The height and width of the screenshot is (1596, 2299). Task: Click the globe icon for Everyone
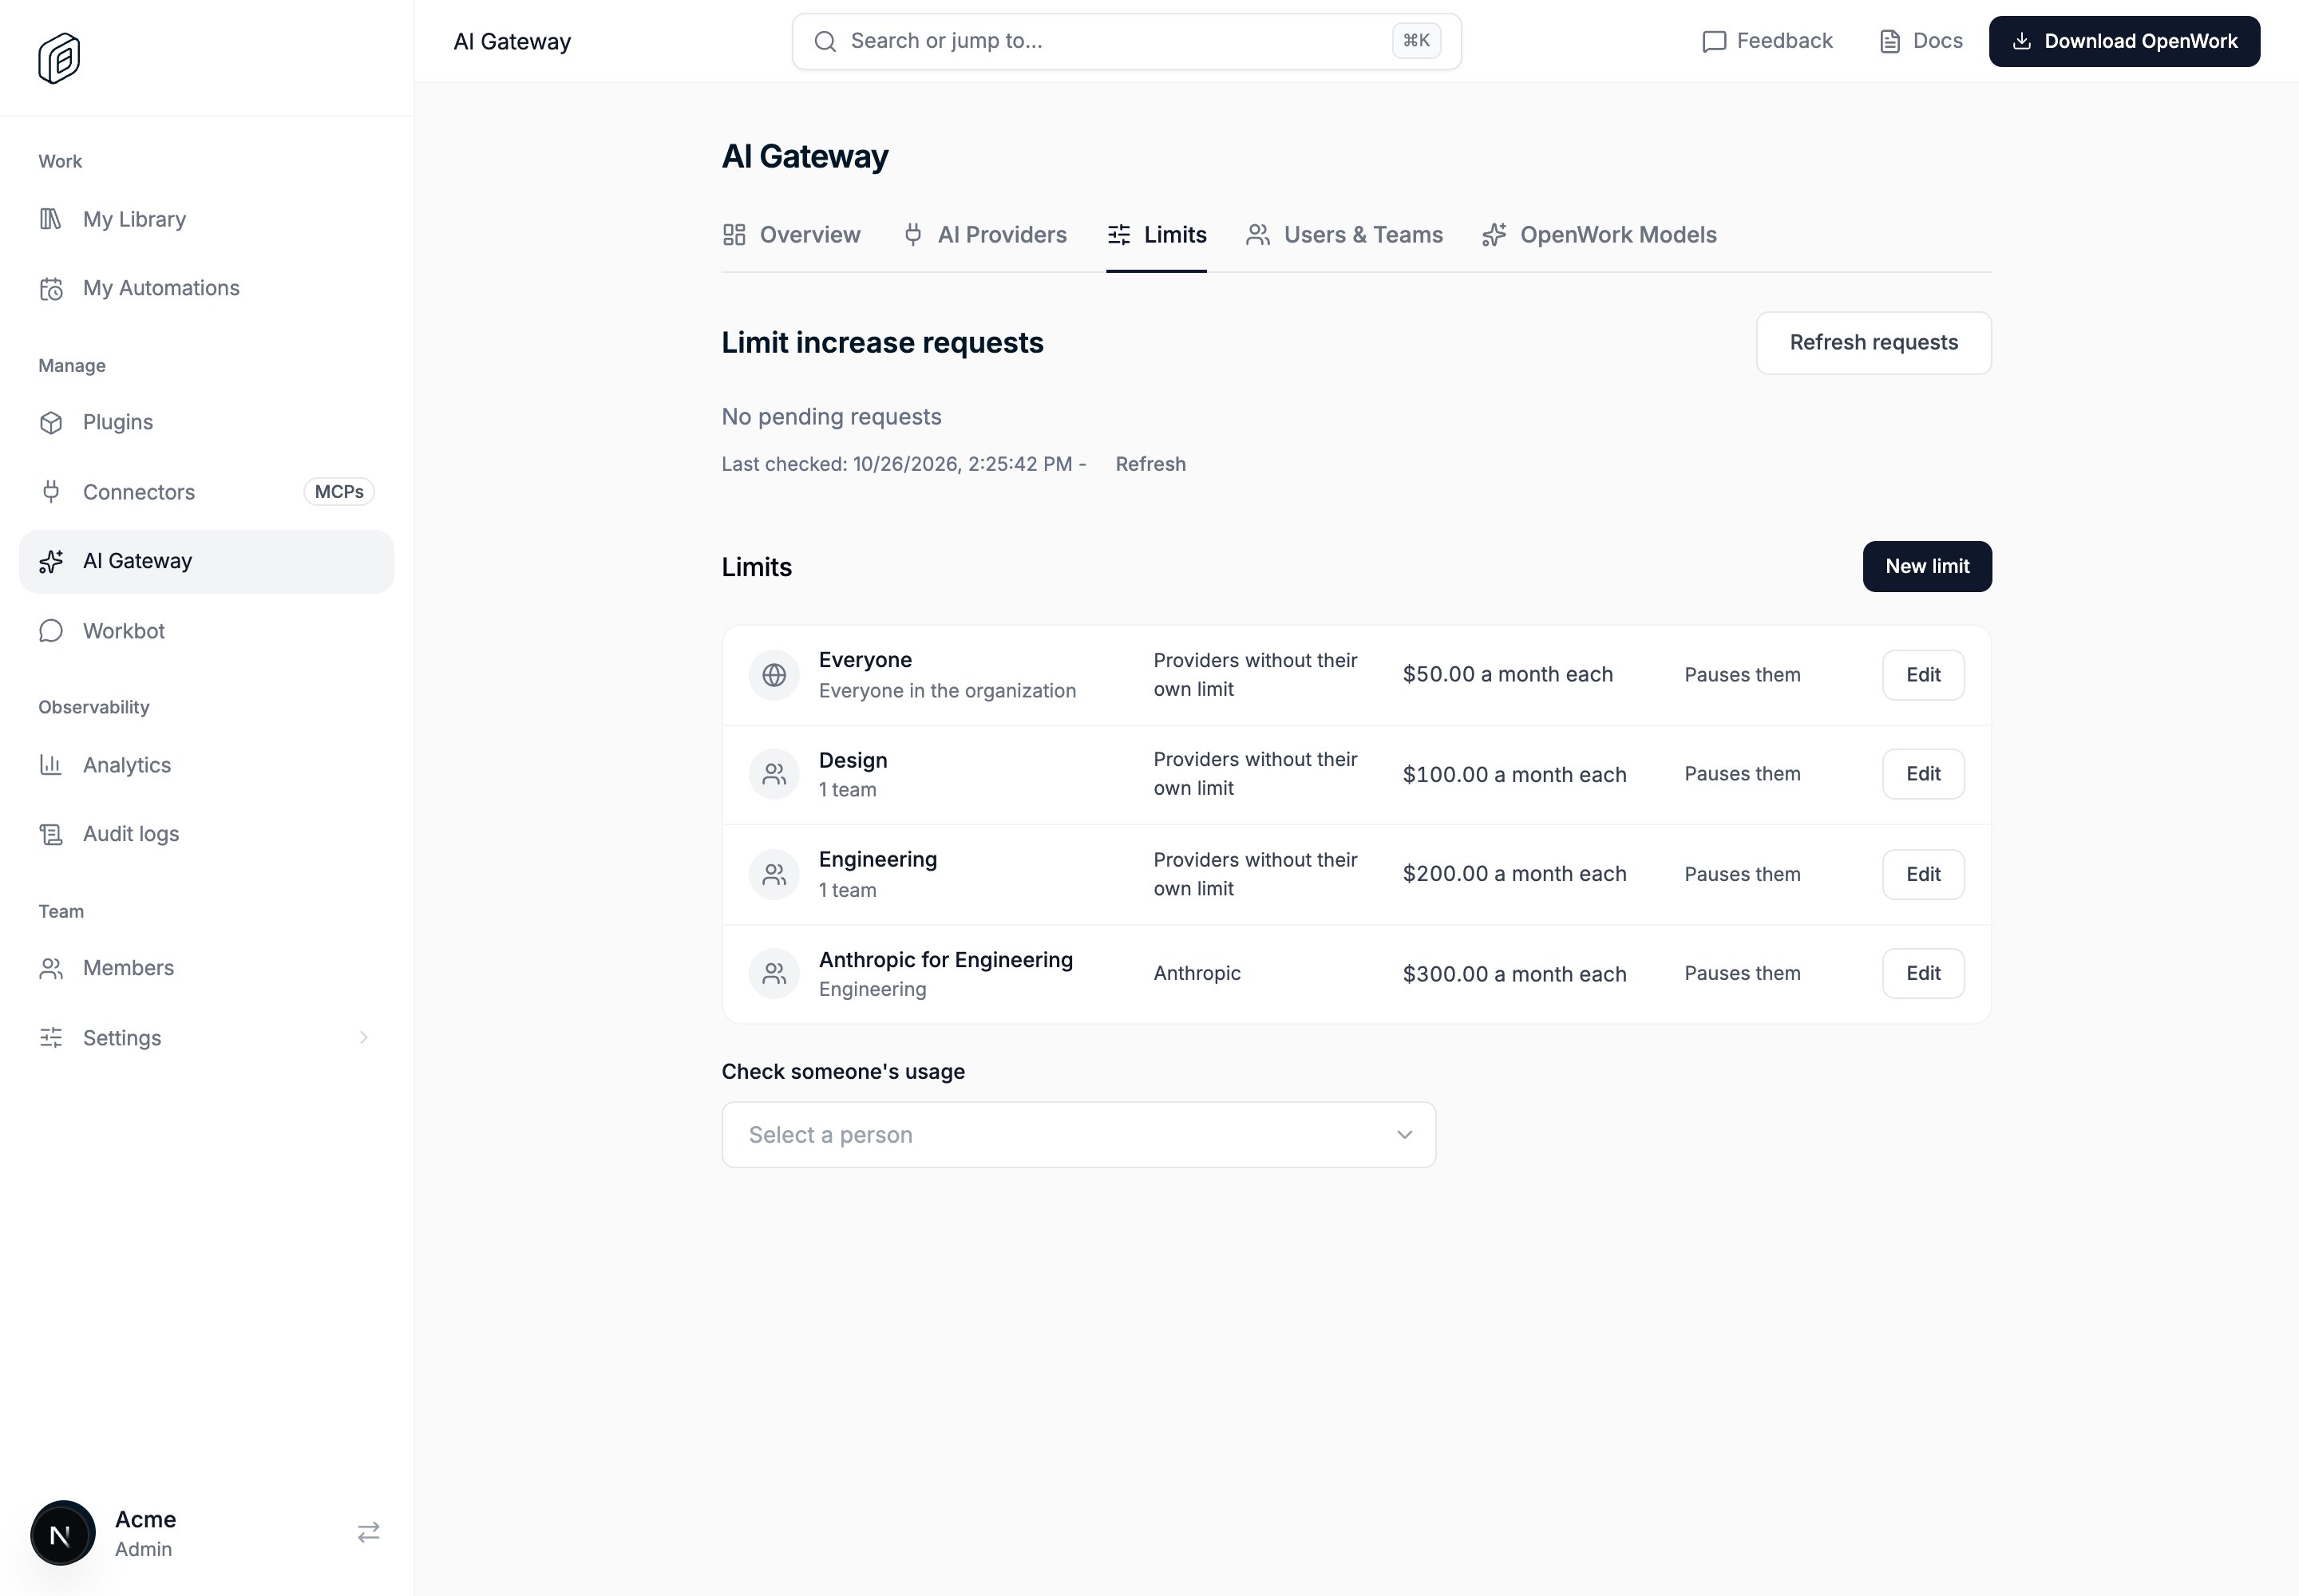pos(774,675)
